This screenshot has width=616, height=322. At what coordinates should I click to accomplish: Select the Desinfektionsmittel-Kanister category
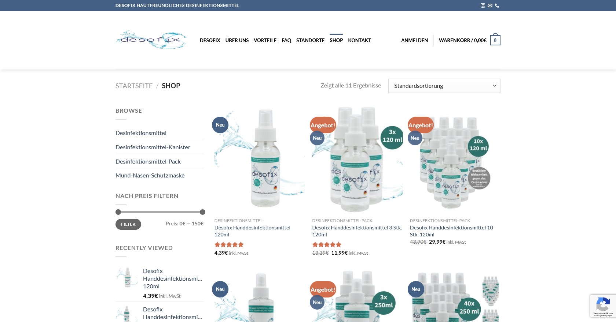tap(153, 147)
